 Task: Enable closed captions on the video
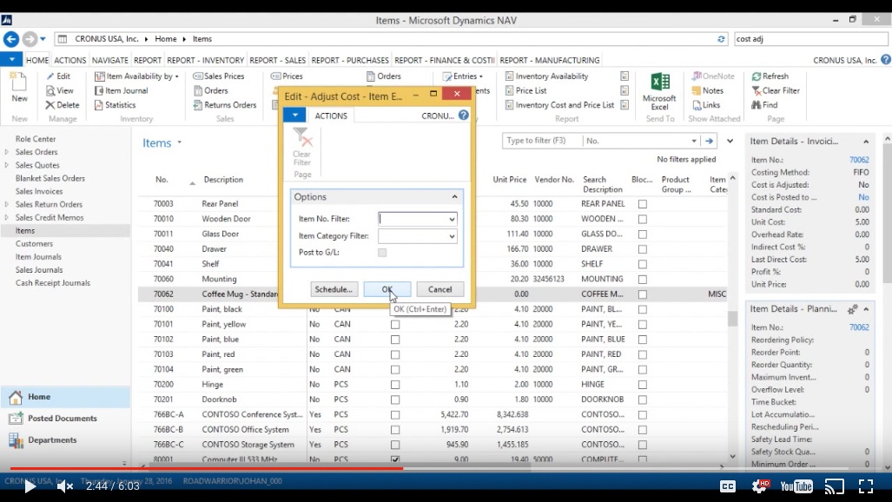tap(728, 486)
